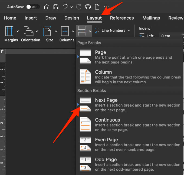Screen dimensions: 184x175
Task: Toggle the AutoSave switch
Action: click(33, 7)
